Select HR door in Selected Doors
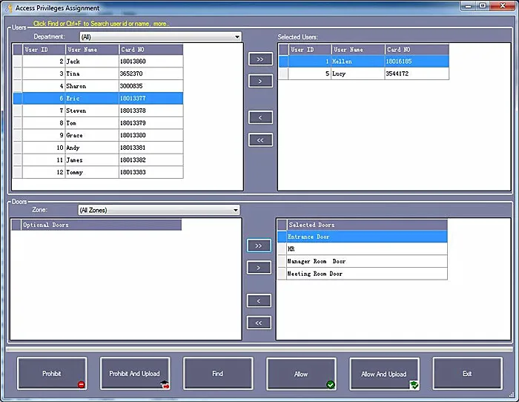The height and width of the screenshot is (402, 519). pyautogui.click(x=362, y=249)
